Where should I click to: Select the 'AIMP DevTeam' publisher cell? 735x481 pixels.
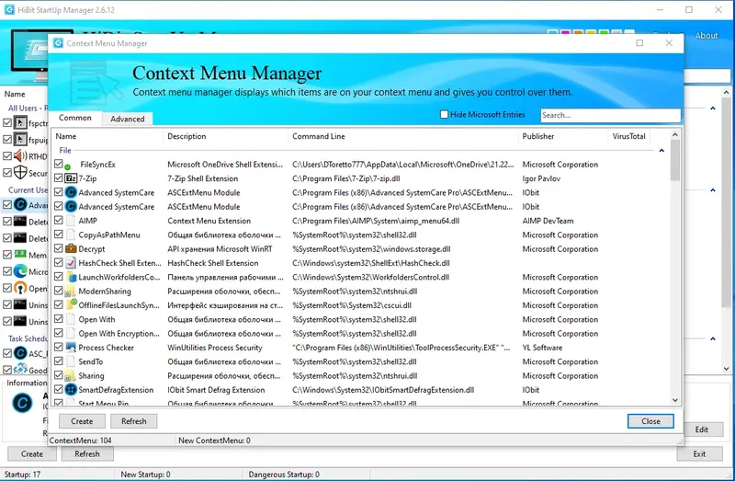[548, 221]
